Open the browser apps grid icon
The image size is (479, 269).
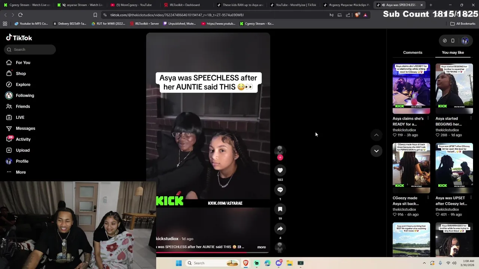5,24
